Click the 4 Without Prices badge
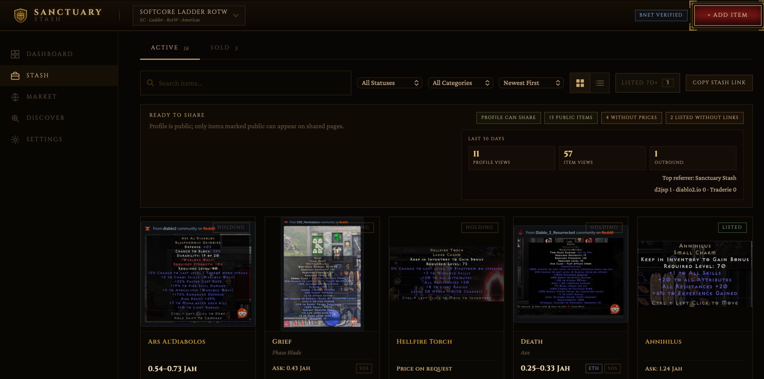The image size is (764, 379). 631,118
